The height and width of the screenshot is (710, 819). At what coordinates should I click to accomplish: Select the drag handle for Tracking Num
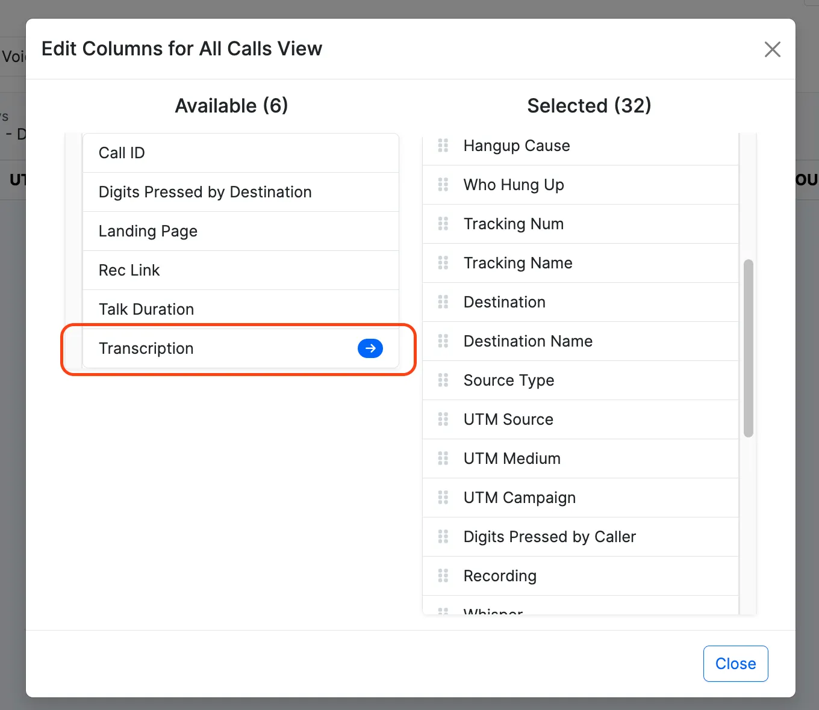(443, 224)
